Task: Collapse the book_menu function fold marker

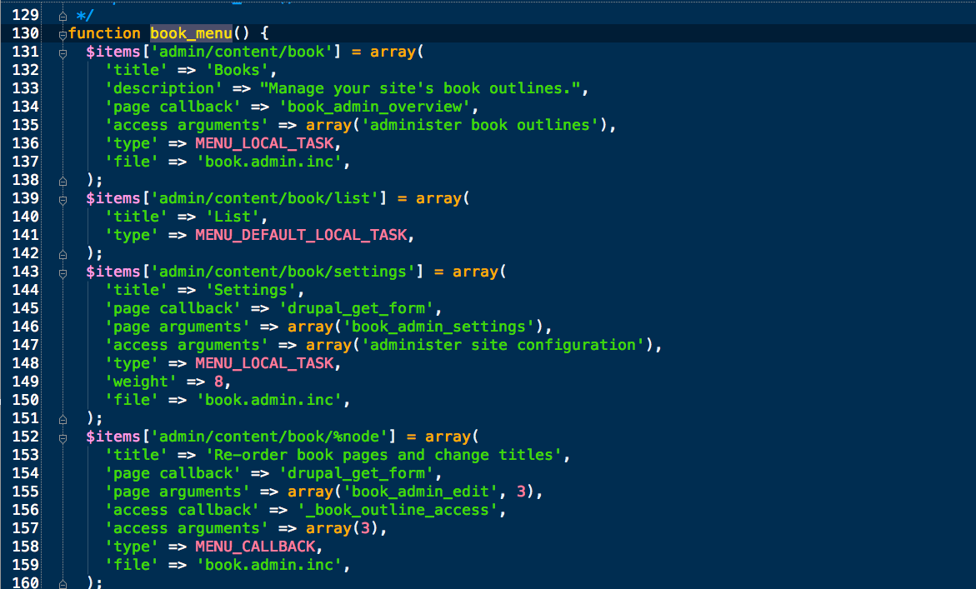Action: point(63,34)
